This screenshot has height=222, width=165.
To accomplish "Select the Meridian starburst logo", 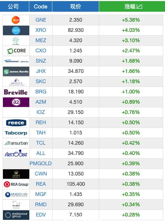I will [x=16, y=41].
